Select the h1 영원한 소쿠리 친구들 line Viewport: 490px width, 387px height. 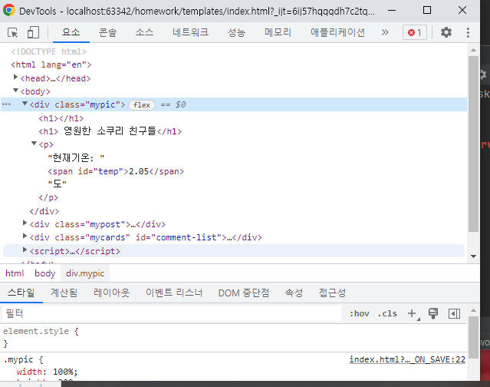[x=110, y=131]
